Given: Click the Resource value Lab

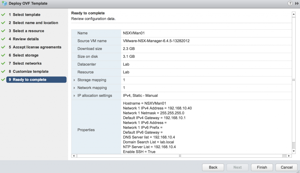Looking at the screenshot, I should pyautogui.click(x=126, y=72).
